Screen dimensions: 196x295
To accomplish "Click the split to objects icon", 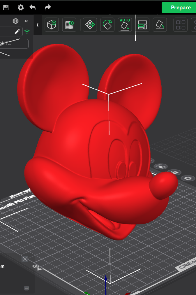I will (180, 25).
